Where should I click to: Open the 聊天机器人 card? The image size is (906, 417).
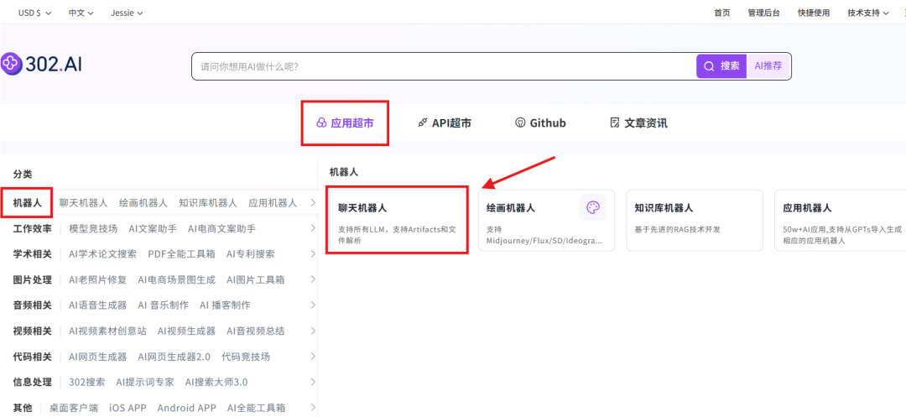coord(397,220)
